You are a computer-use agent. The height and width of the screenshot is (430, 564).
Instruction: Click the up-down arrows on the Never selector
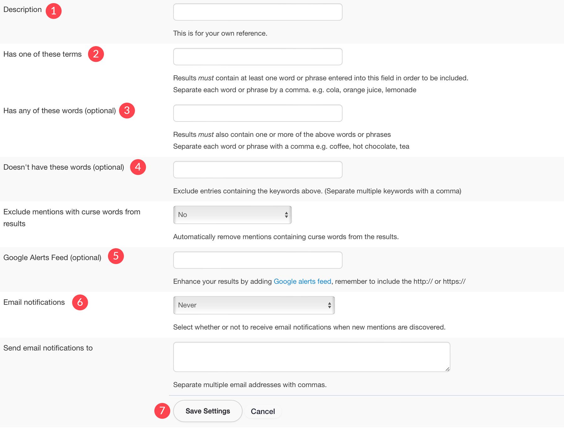tap(329, 305)
